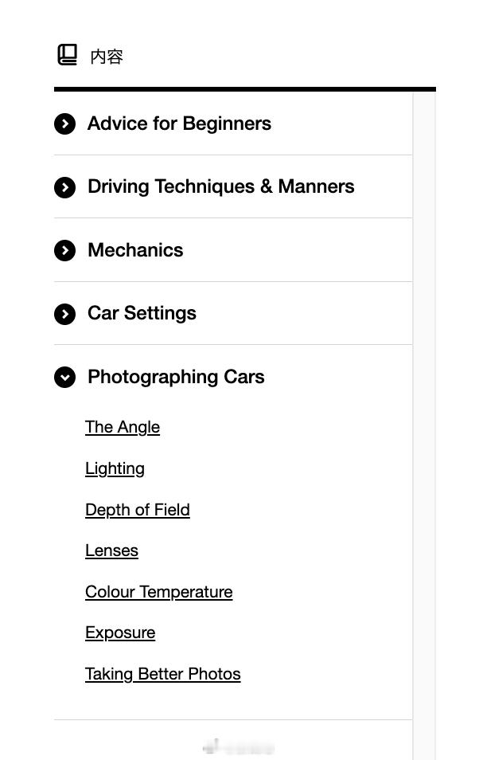479x760 pixels.
Task: Select the Mechanics heading text
Action: 135,250
